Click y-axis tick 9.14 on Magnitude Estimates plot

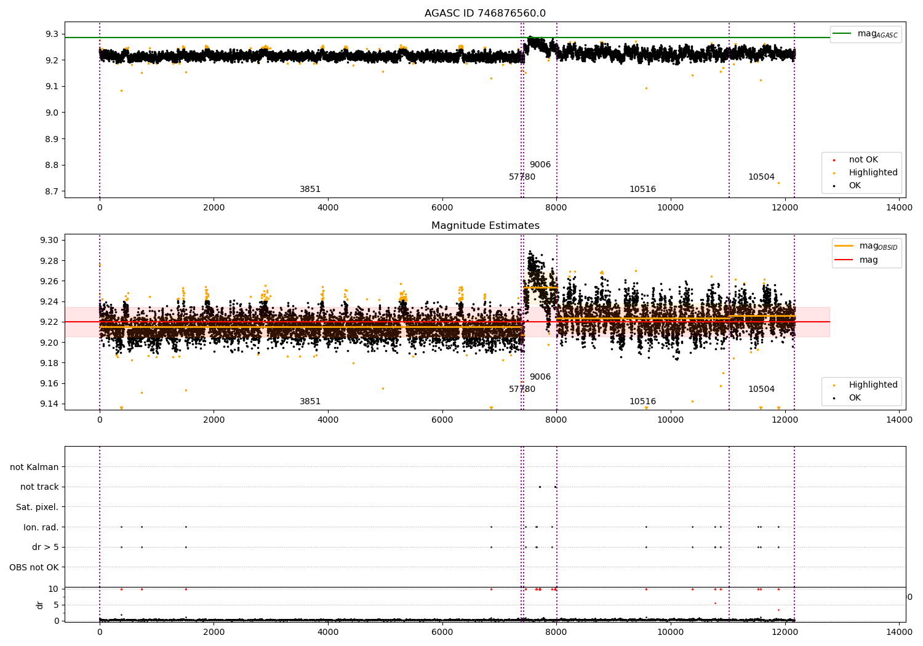tap(50, 404)
